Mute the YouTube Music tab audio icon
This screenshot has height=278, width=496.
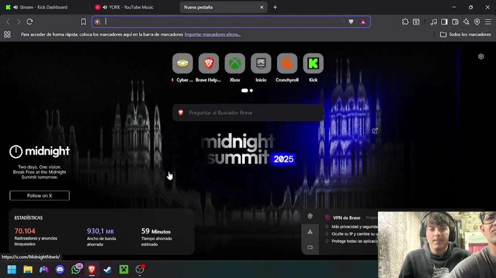tap(105, 7)
